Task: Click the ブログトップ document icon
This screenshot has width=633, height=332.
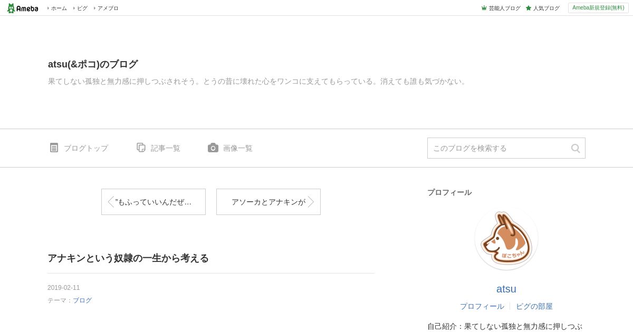Action: 54,148
